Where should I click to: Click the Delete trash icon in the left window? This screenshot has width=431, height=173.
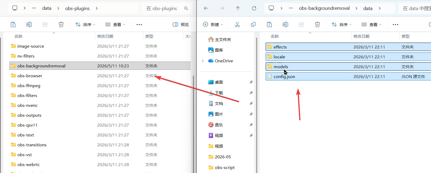point(61,25)
